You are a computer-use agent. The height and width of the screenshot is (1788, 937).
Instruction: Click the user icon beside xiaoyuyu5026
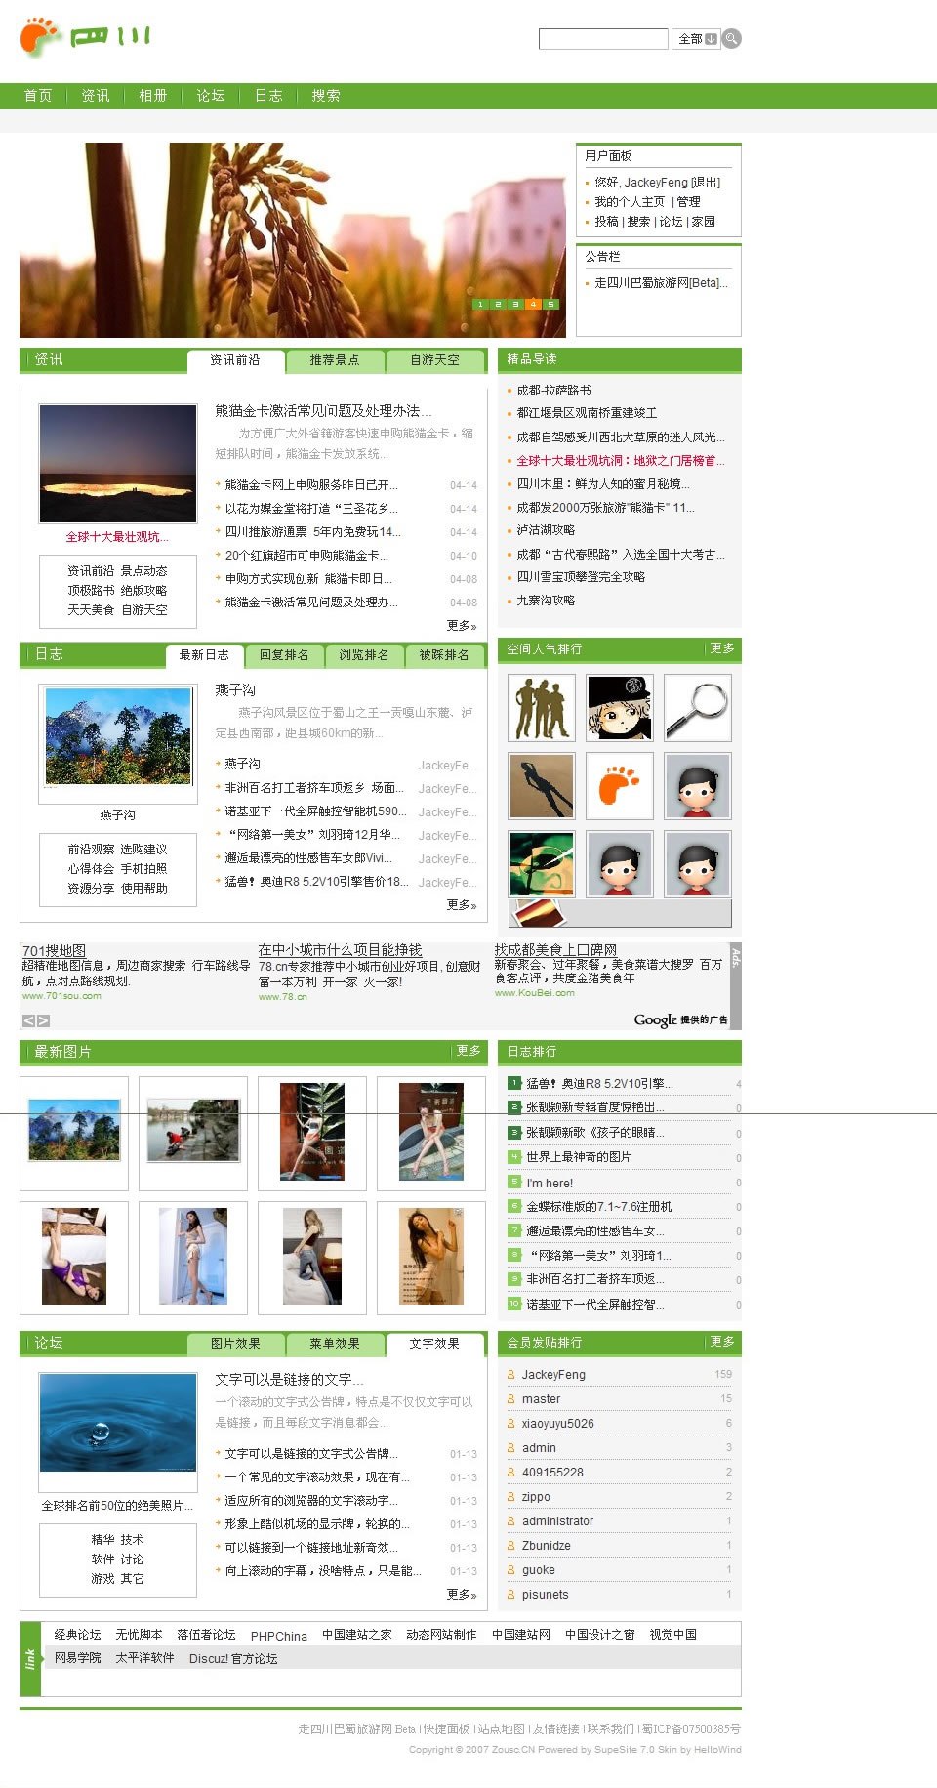tap(510, 1423)
